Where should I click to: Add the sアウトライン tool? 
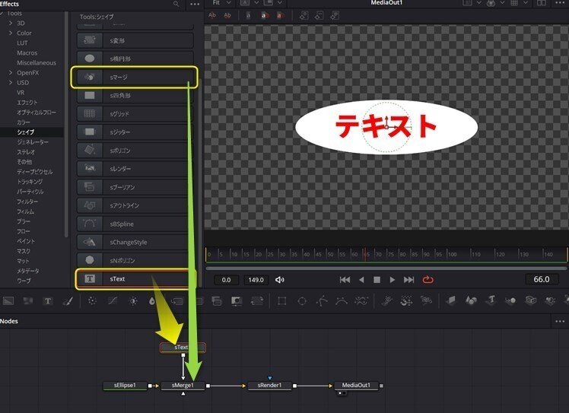click(135, 205)
